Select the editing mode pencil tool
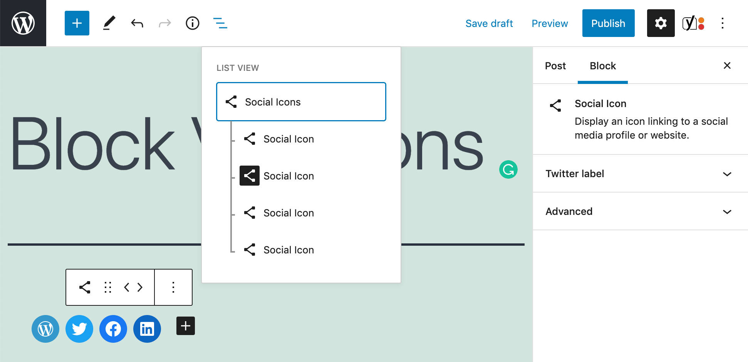The width and height of the screenshot is (748, 362). [109, 23]
